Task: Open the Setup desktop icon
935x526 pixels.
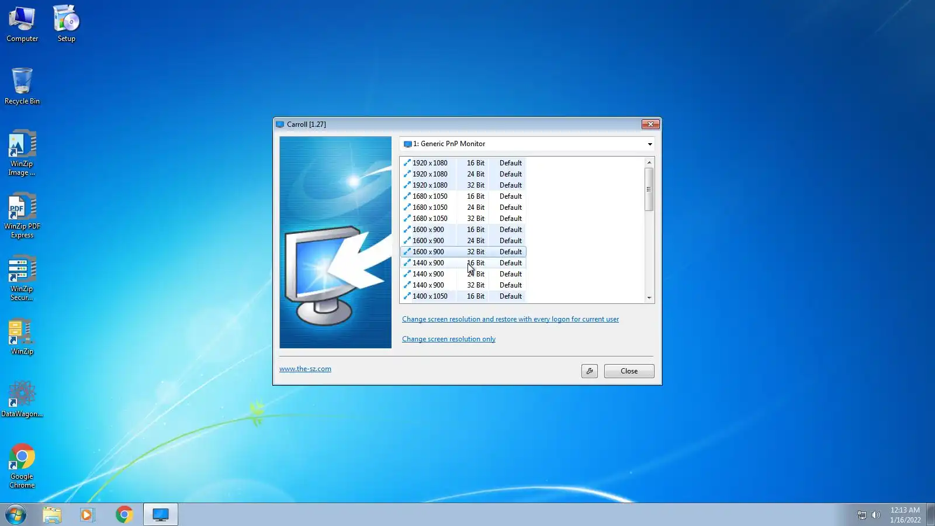Action: coord(67,25)
